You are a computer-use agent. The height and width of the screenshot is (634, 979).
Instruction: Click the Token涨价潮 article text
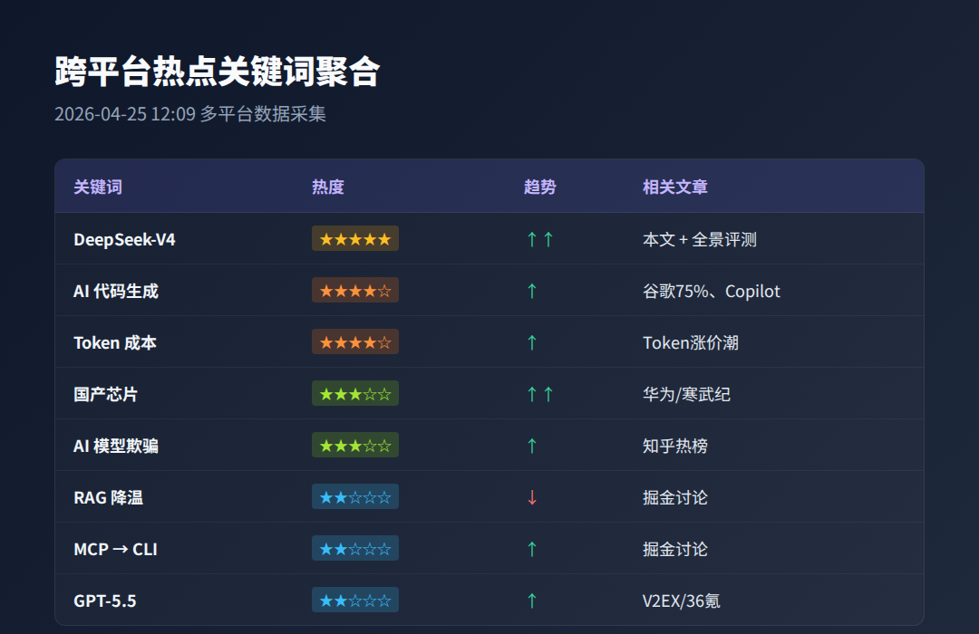pyautogui.click(x=691, y=343)
